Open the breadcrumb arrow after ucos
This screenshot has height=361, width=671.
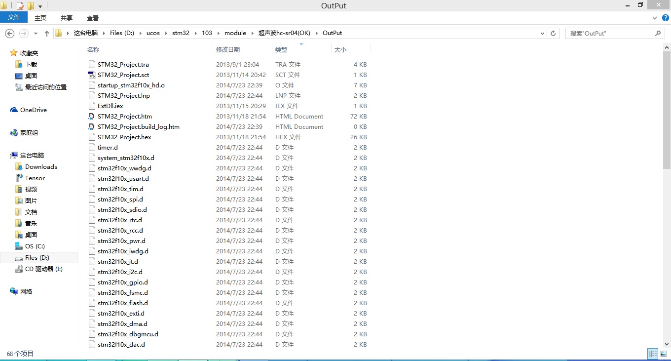[166, 33]
